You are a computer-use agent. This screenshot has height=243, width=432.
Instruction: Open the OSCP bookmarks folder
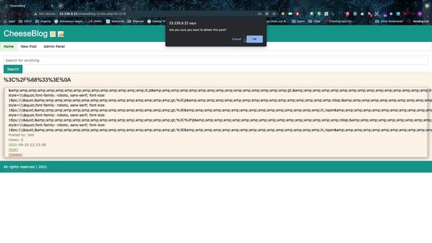[25, 21]
